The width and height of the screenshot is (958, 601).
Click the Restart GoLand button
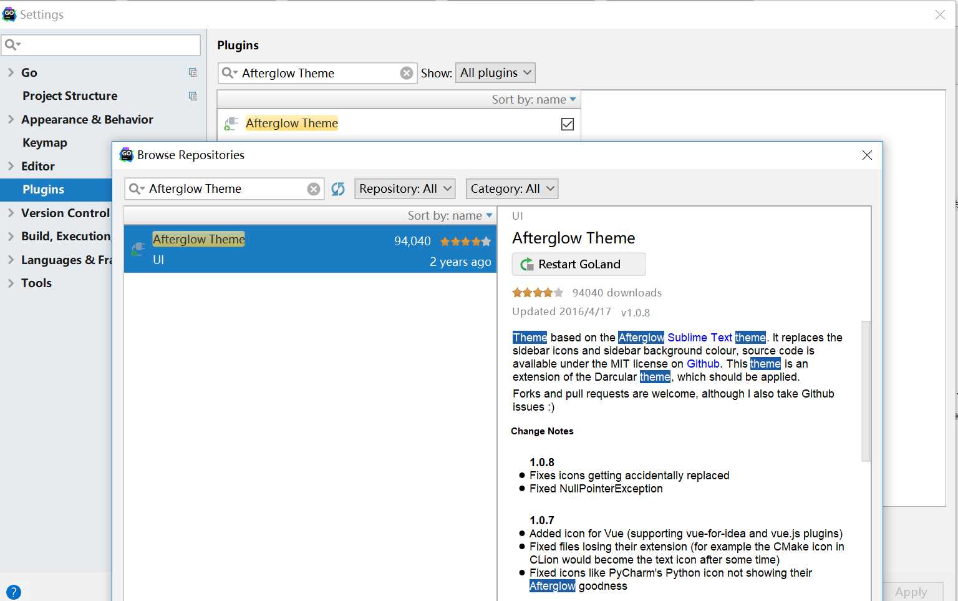(x=579, y=264)
